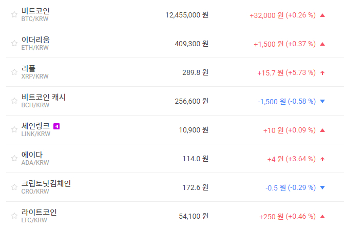Click the red up arrow for XRP
The height and width of the screenshot is (229, 344).
[x=322, y=72]
